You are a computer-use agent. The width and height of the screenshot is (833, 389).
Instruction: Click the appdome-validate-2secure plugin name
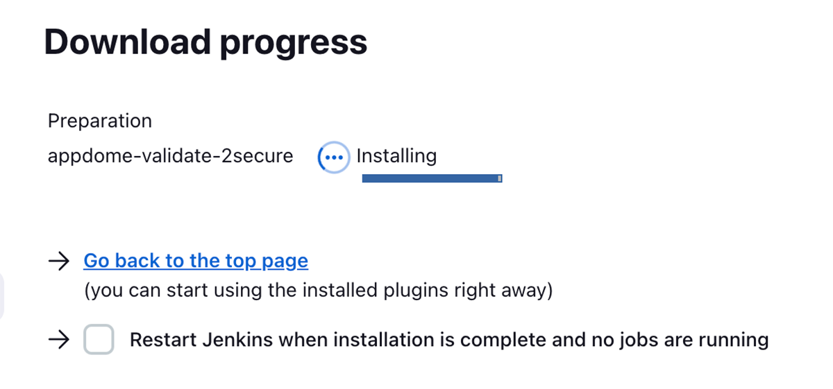pos(170,156)
